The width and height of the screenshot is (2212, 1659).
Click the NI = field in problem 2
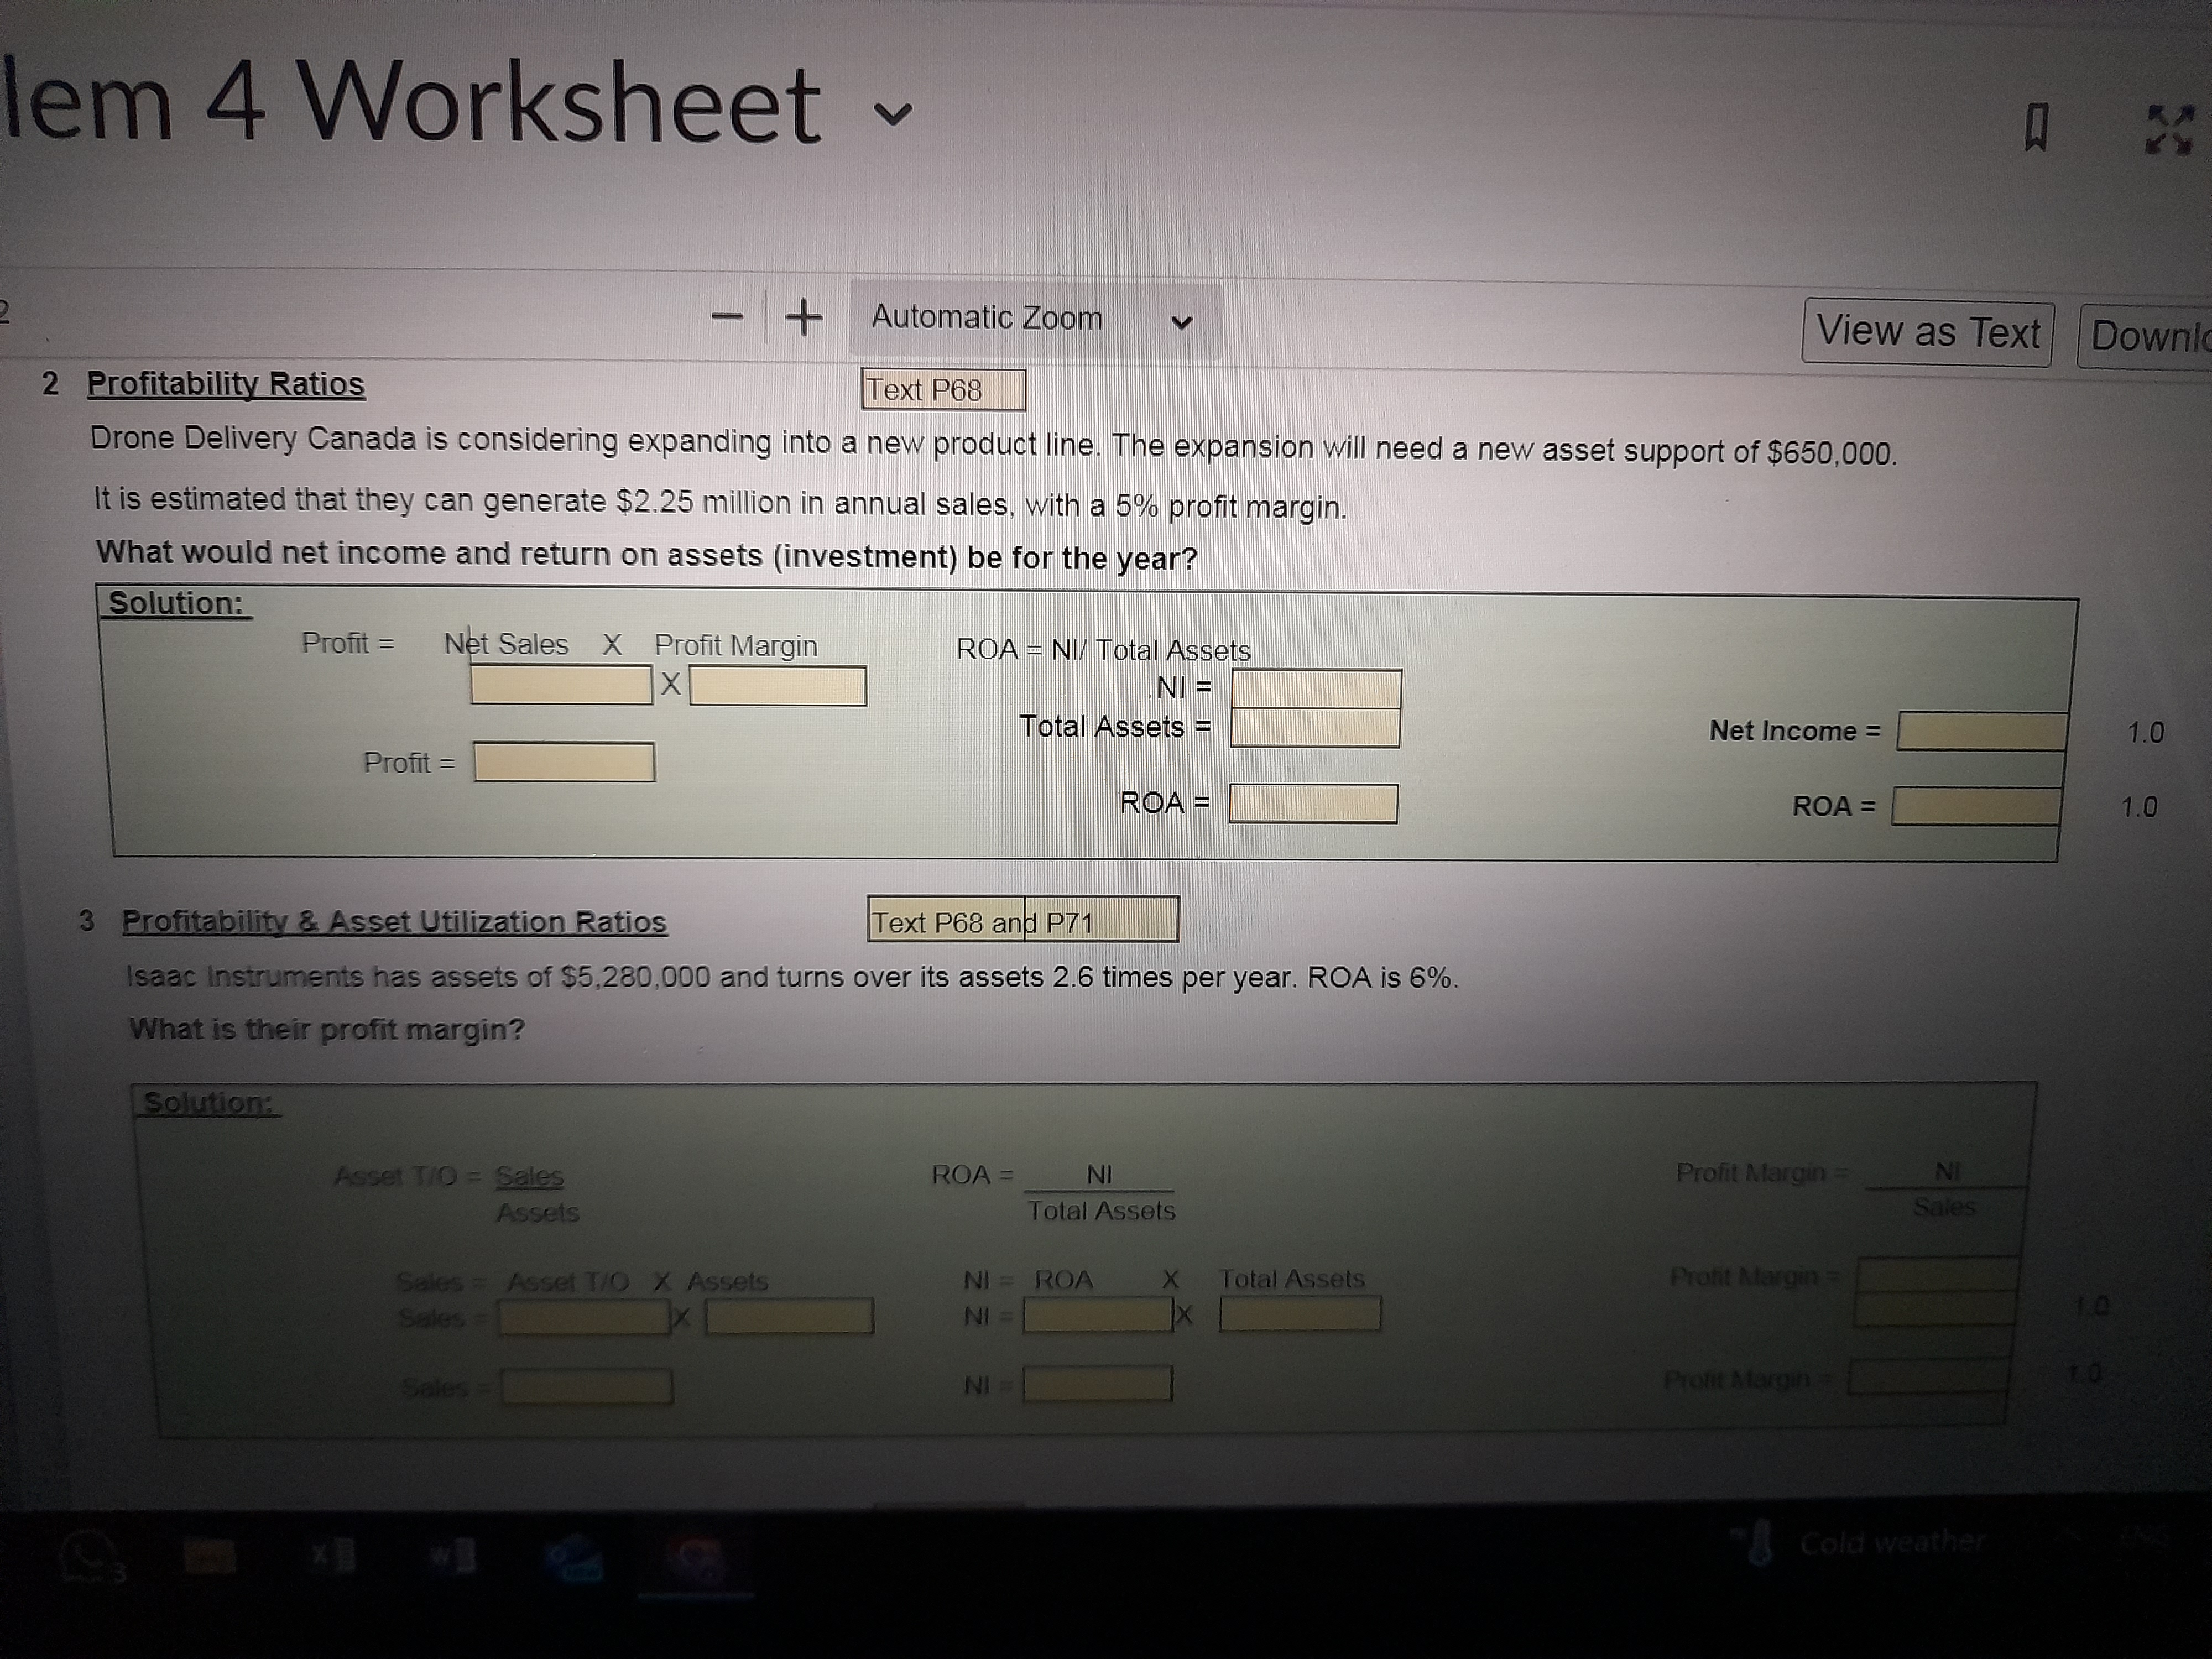[x=1316, y=689]
